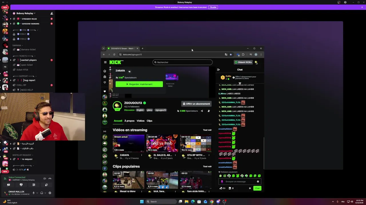Collapse the AFK category

(x=23, y=165)
